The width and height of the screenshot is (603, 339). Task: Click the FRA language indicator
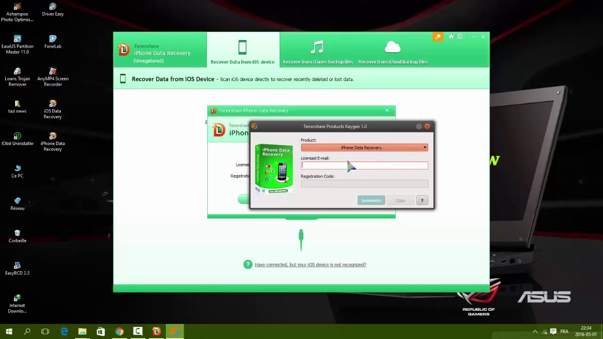pos(564,331)
